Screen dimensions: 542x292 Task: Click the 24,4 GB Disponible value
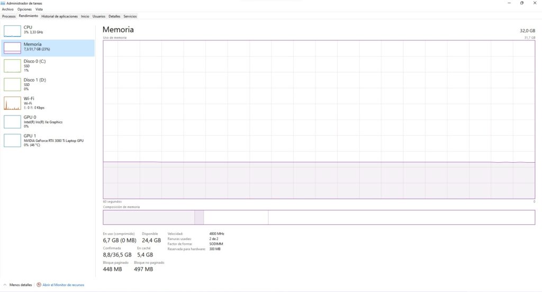(x=151, y=240)
